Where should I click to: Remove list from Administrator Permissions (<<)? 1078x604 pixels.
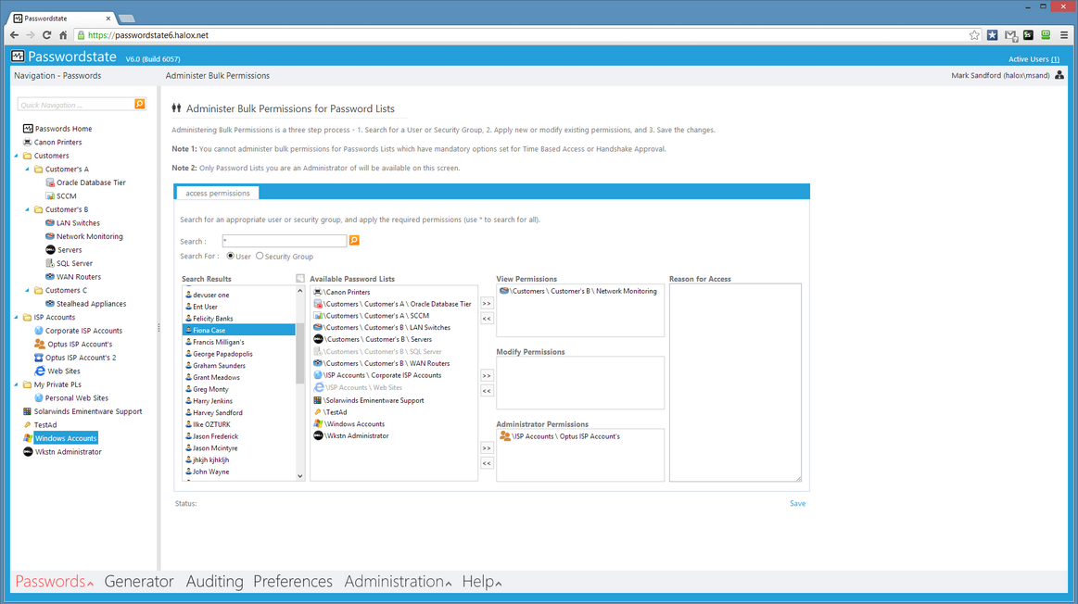pos(487,463)
